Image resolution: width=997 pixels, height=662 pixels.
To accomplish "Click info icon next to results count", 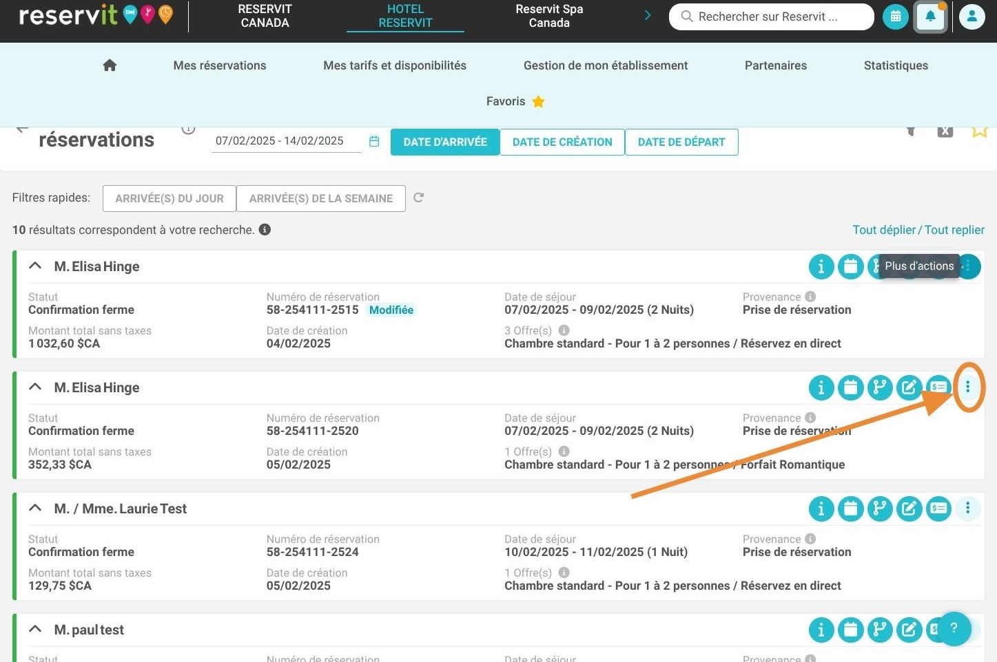I will click(x=265, y=230).
